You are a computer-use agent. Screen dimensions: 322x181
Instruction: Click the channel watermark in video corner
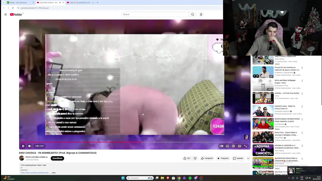pos(246,137)
